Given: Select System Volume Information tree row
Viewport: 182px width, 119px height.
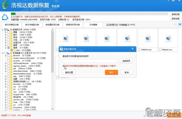Looking at the screenshot, I should point(29,58).
